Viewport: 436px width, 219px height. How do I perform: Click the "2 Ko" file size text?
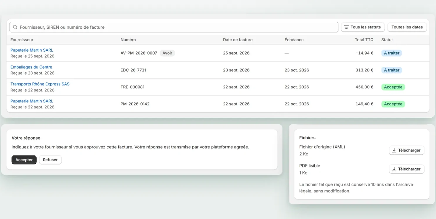click(304, 154)
